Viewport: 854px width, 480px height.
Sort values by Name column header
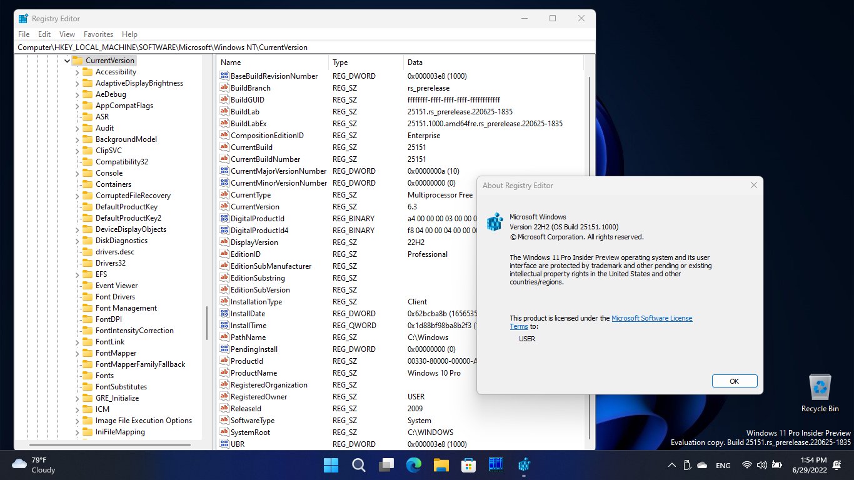(273, 62)
